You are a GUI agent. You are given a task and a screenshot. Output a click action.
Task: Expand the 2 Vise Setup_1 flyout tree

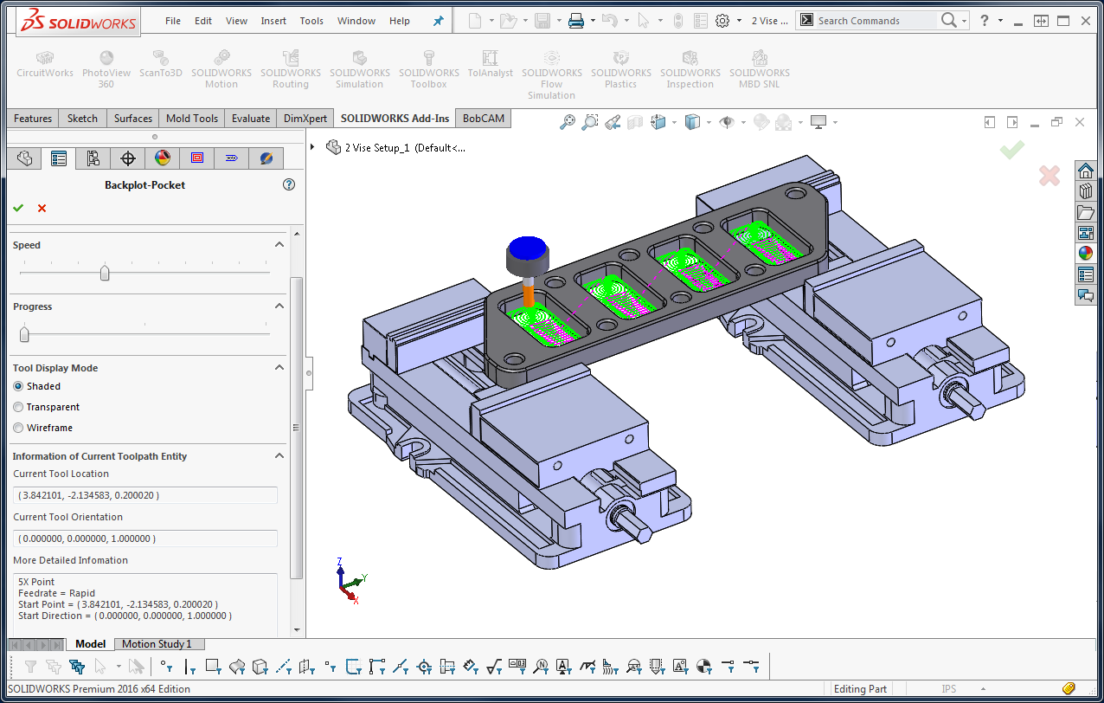pos(312,147)
